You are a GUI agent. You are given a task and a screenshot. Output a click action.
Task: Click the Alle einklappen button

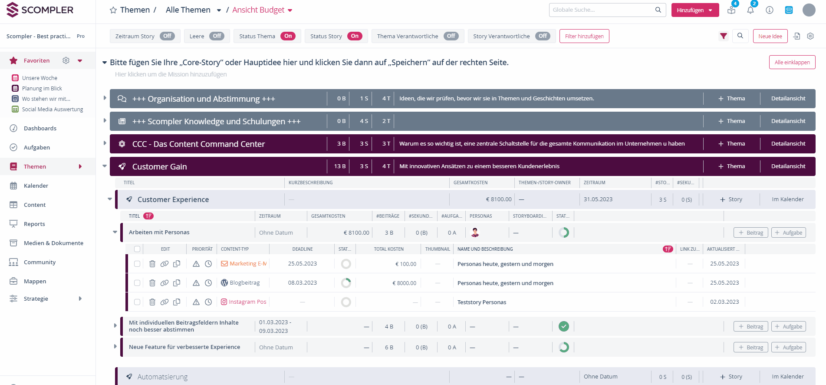pos(792,62)
